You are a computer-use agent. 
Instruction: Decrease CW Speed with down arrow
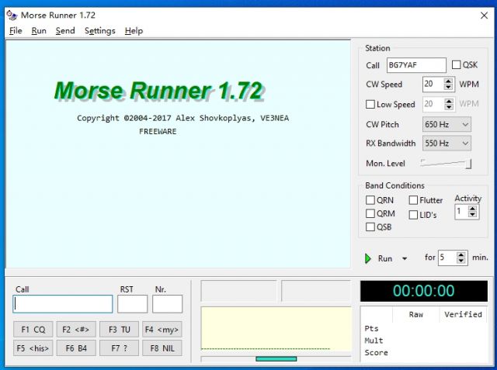pyautogui.click(x=448, y=87)
